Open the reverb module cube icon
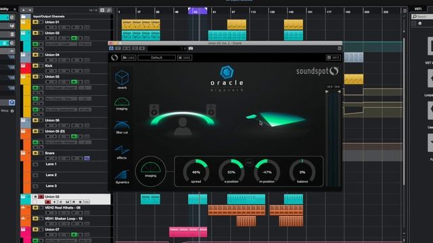Screen dimensions: 433x243 [122, 78]
